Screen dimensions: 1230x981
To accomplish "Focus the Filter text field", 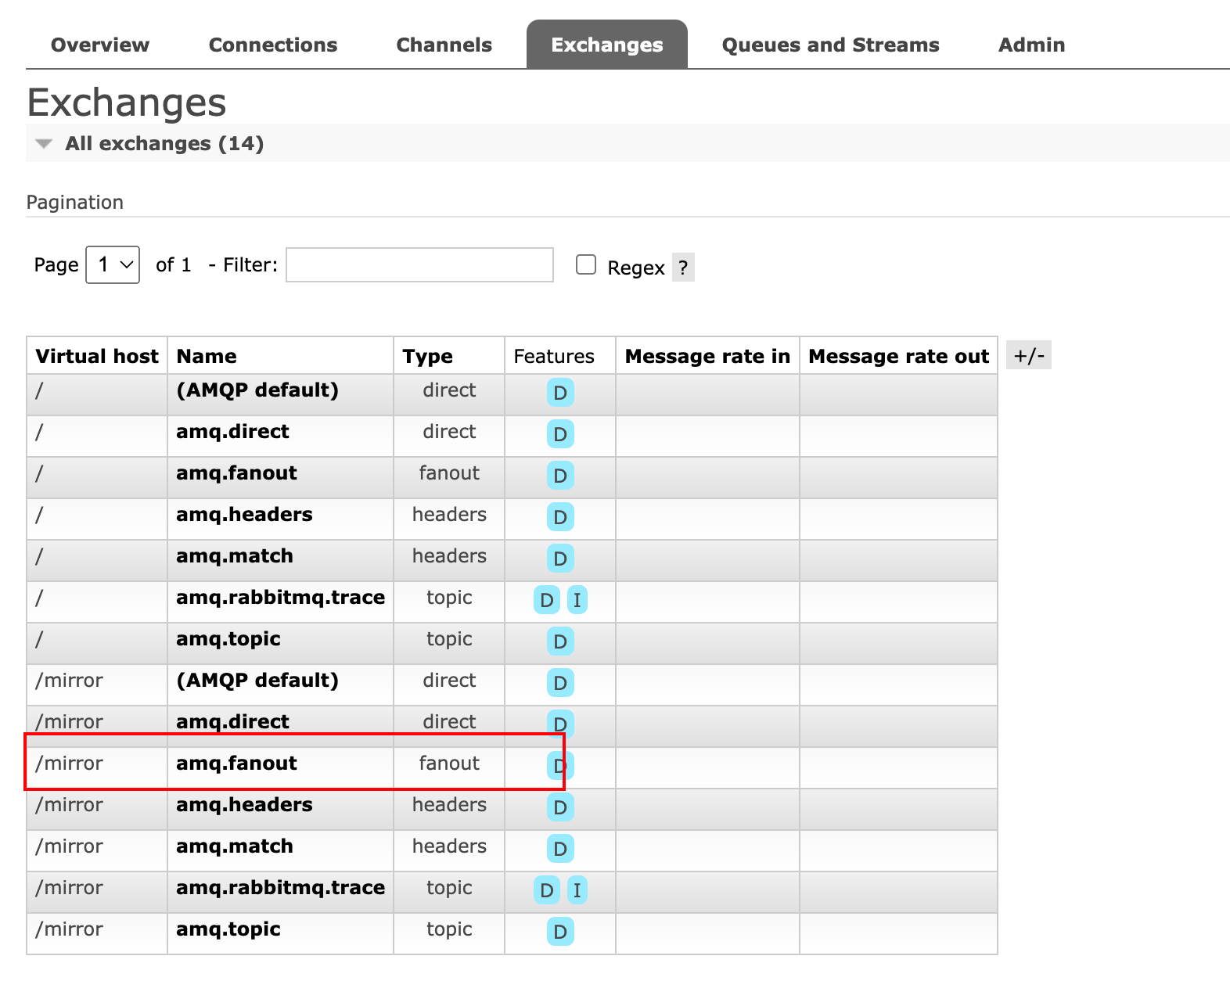I will [419, 265].
